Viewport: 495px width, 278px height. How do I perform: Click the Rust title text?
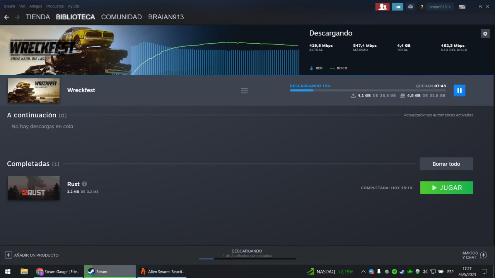click(73, 184)
